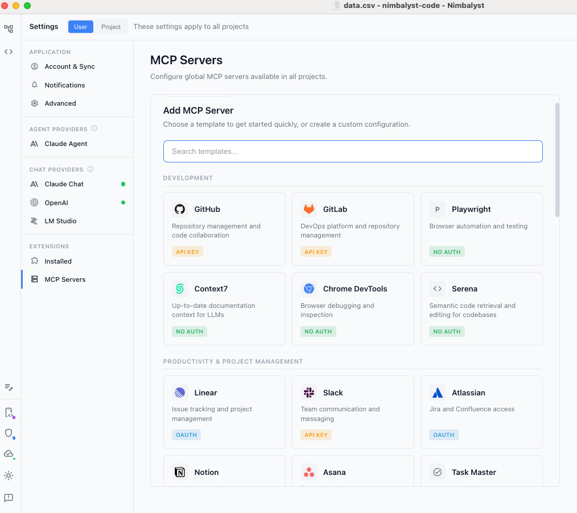The width and height of the screenshot is (577, 513).
Task: Open the feedback speech bubble icon
Action: pos(9,498)
